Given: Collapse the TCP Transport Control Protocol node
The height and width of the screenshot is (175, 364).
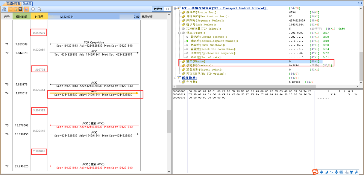Looking at the screenshot, I should [x=175, y=8].
